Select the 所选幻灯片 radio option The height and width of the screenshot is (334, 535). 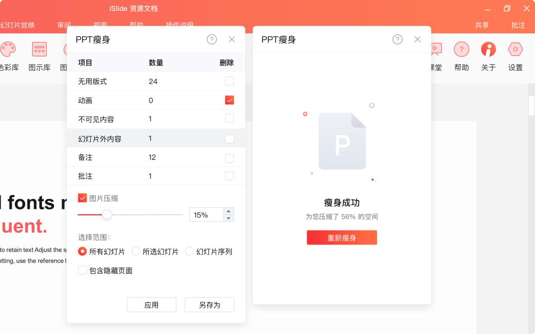(x=136, y=251)
